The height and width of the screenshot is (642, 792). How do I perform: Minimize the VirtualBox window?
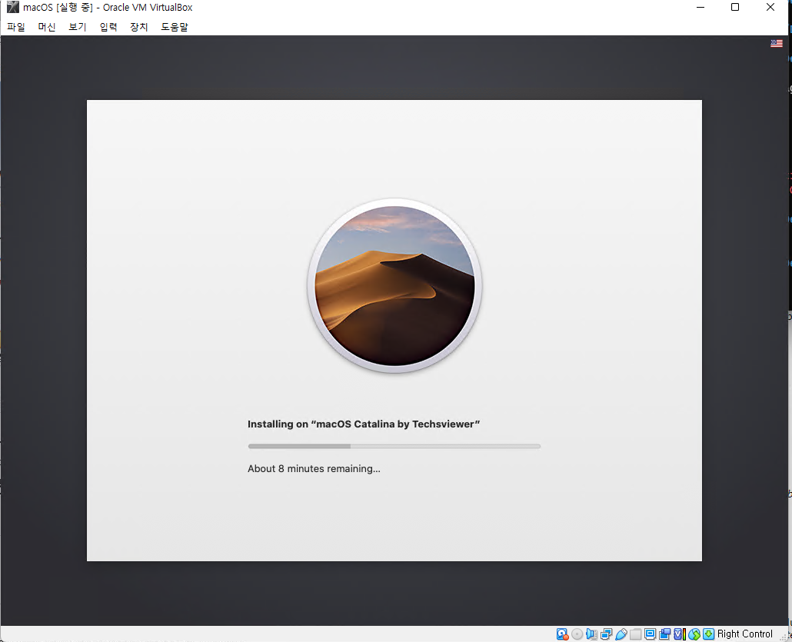pyautogui.click(x=700, y=7)
